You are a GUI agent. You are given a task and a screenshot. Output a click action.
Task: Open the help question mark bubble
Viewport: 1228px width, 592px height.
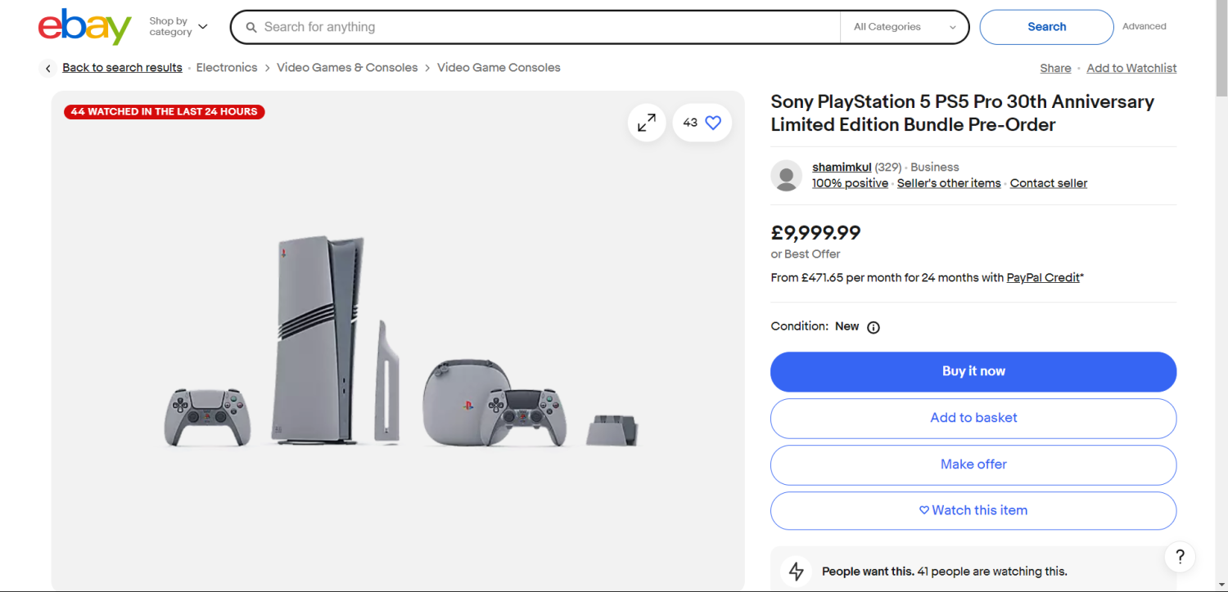coord(1179,556)
